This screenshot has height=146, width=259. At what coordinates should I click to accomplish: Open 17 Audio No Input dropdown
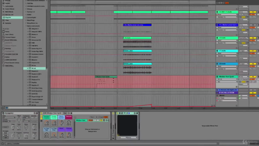click(x=244, y=51)
